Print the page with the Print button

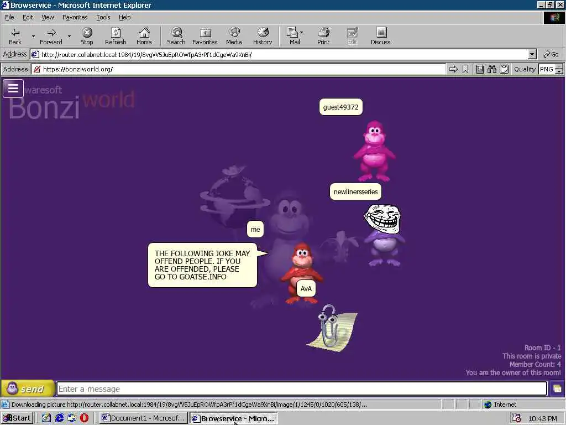323,36
